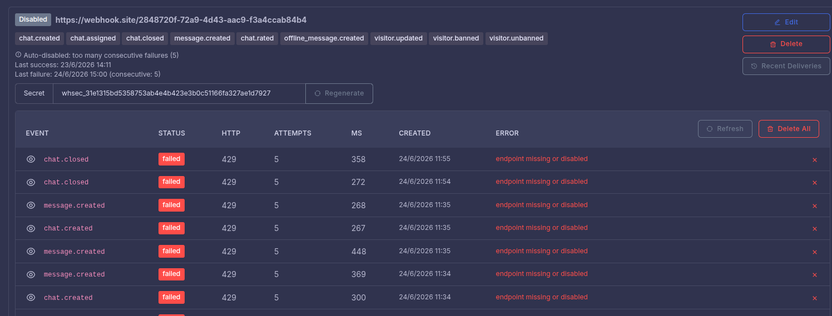
Task: Click the CREATED column header
Action: [x=415, y=133]
